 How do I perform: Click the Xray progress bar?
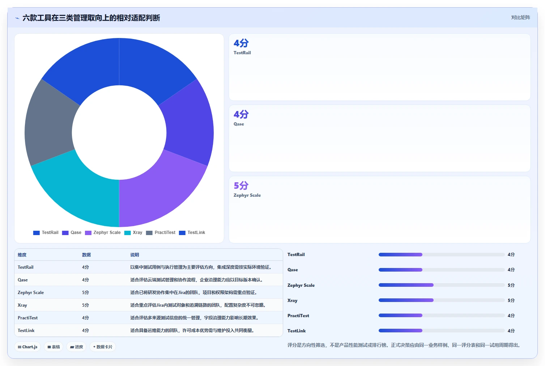[442, 300]
